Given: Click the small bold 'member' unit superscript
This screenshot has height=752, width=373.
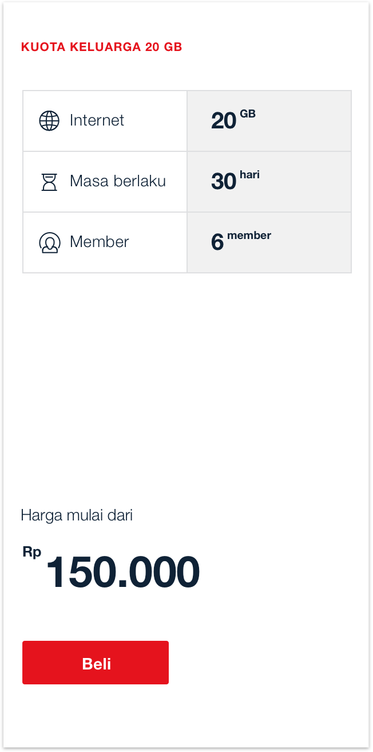Looking at the screenshot, I should pos(249,236).
